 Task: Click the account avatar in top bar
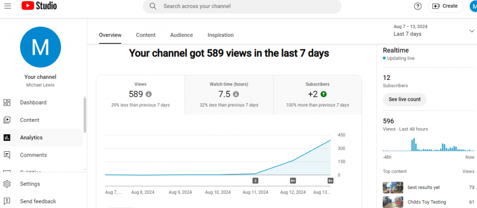pyautogui.click(x=473, y=6)
